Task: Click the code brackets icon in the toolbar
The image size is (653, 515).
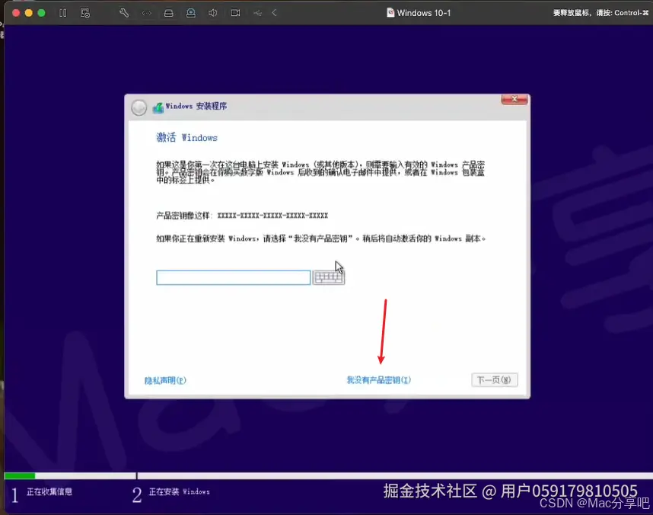Action: (x=146, y=13)
